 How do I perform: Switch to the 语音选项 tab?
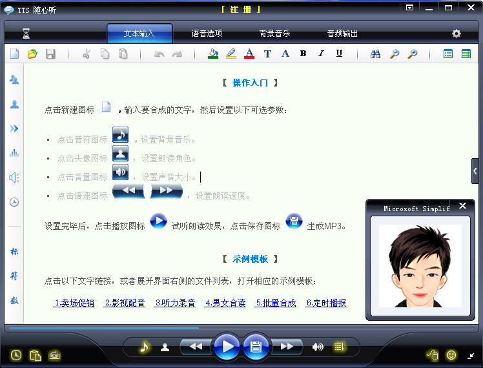(x=207, y=34)
